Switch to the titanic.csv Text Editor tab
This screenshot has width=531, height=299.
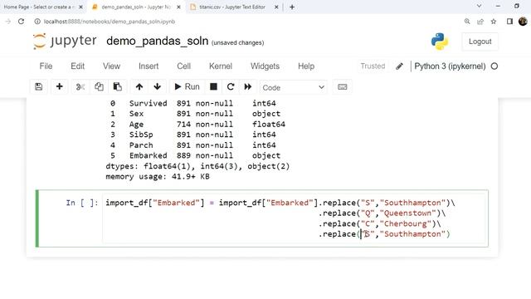pyautogui.click(x=232, y=7)
